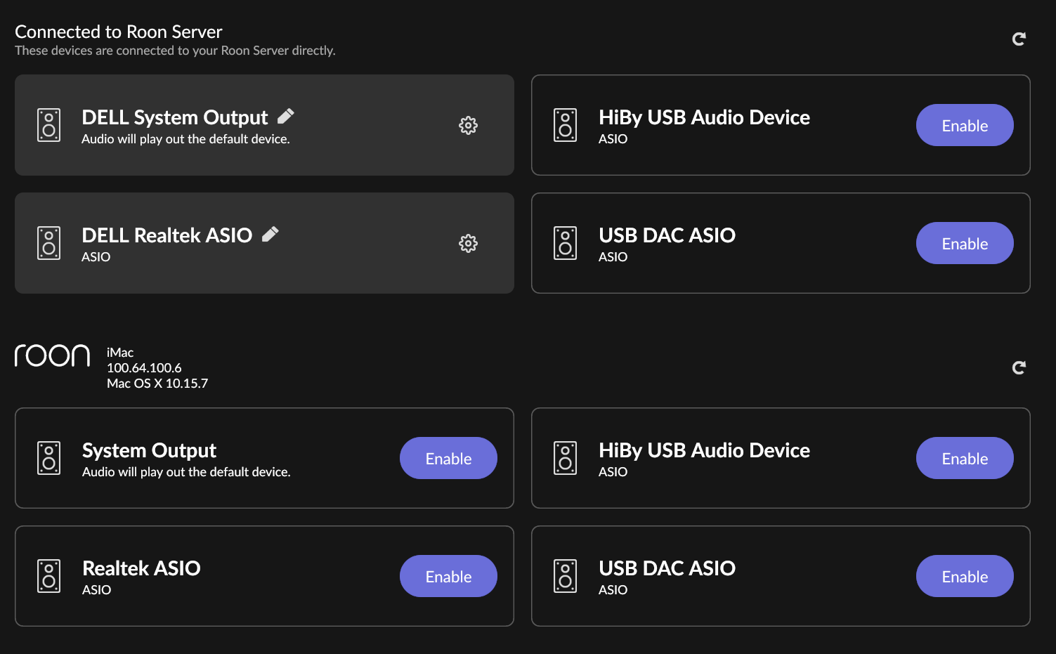Enable the server HiBy USB Audio Device
The image size is (1056, 654).
965,126
